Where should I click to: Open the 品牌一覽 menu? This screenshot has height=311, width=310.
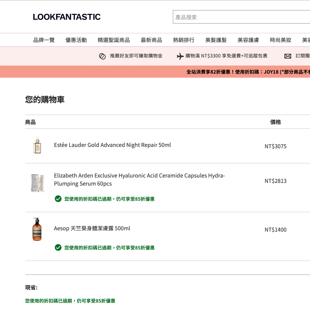point(44,40)
